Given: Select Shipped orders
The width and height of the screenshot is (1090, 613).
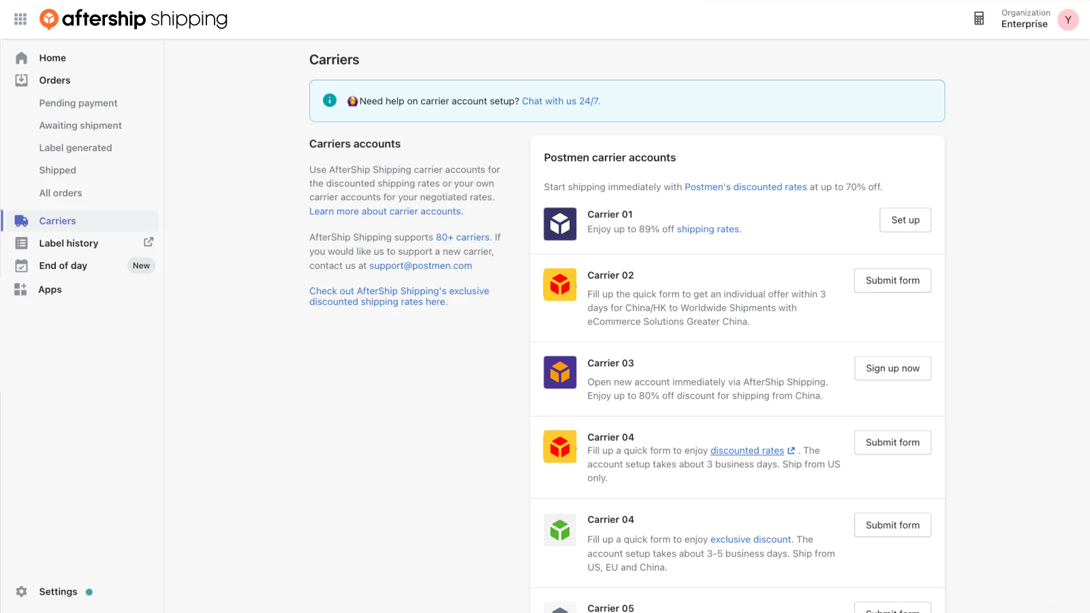Looking at the screenshot, I should [x=58, y=170].
